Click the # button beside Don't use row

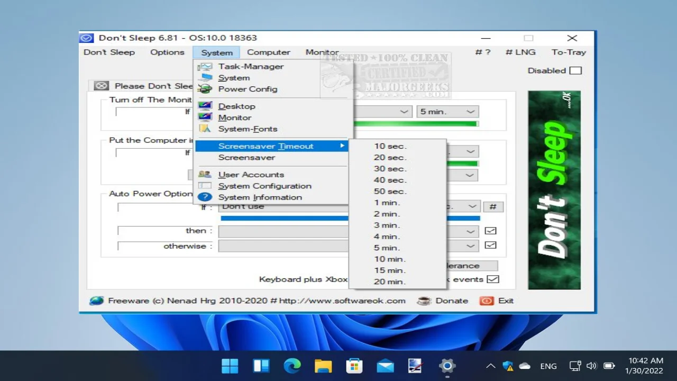[x=493, y=207]
